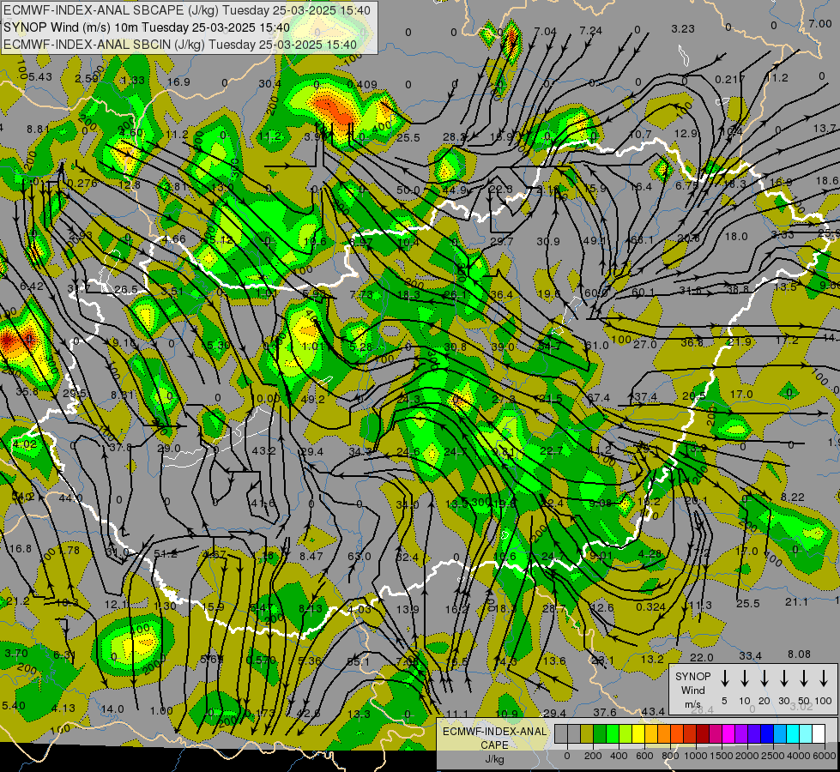Click the map value '36.4'
Image resolution: width=840 pixels, height=772 pixels.
click(x=501, y=295)
